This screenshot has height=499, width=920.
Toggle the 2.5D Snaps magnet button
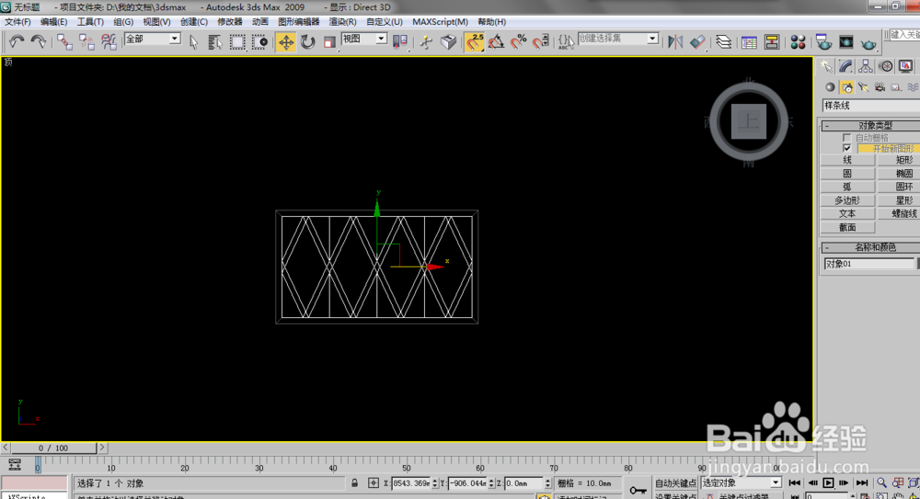[474, 41]
